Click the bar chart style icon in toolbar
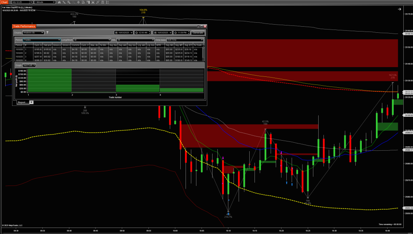This screenshot has width=413, height=234. [x=60, y=2]
